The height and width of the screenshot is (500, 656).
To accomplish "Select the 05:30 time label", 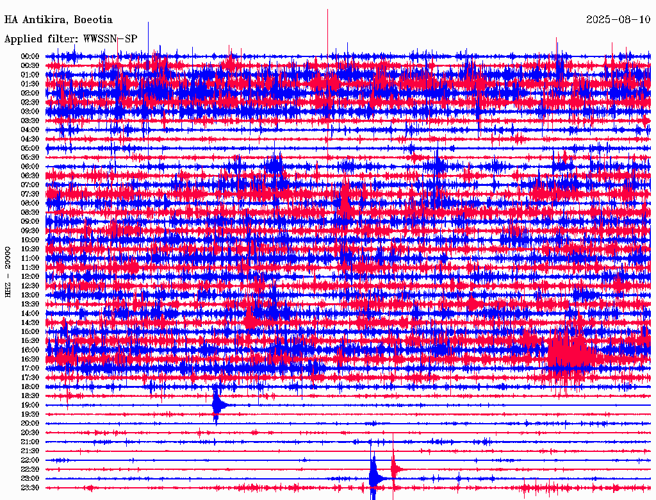I will click(29, 157).
